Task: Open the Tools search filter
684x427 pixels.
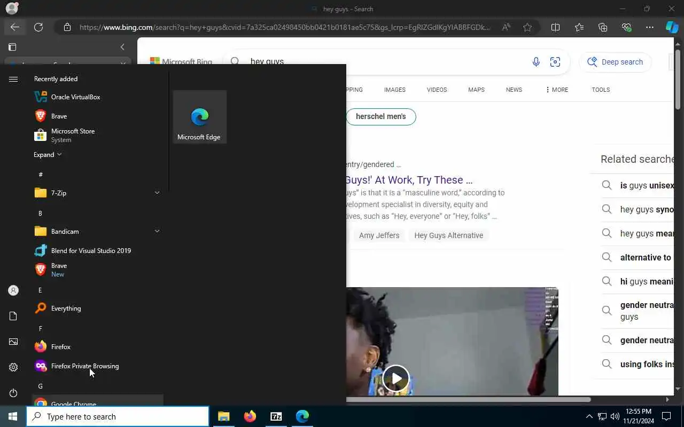Action: click(x=601, y=90)
